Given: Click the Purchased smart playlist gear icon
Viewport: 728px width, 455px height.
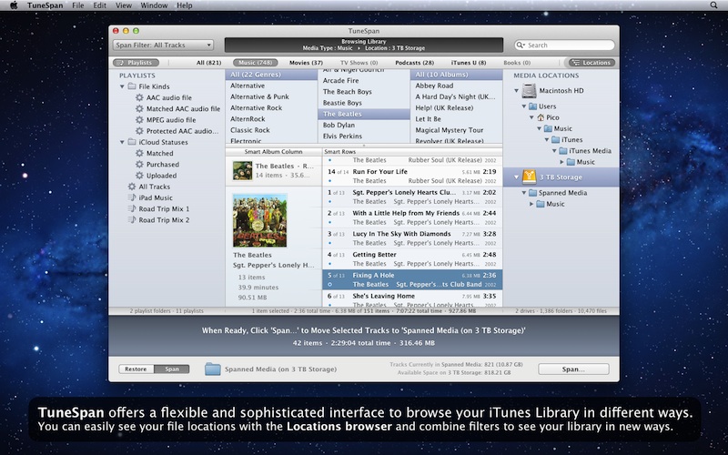Looking at the screenshot, I should coord(139,165).
